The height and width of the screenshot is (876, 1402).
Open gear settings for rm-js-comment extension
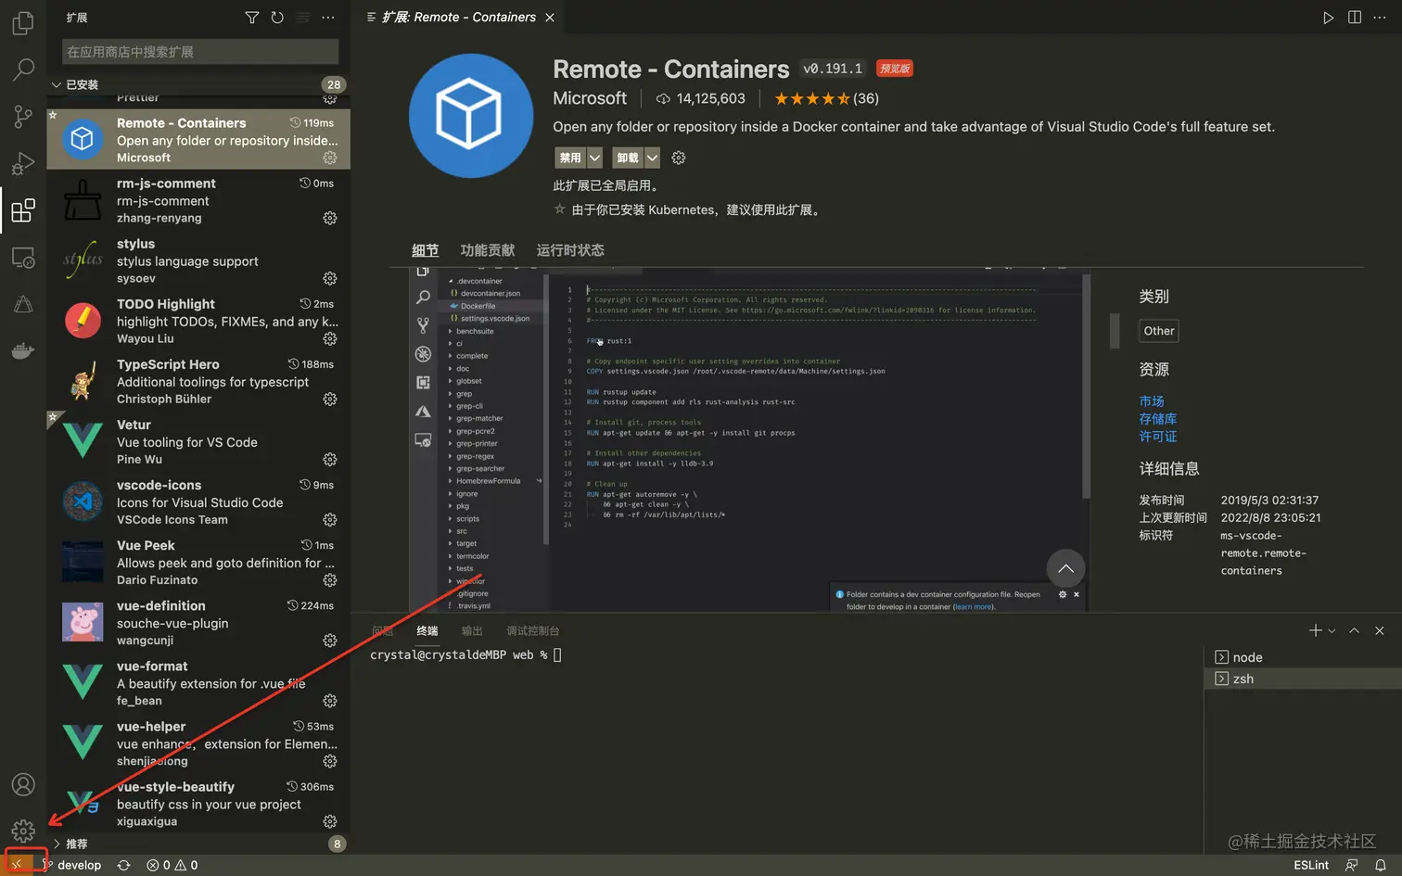click(329, 218)
